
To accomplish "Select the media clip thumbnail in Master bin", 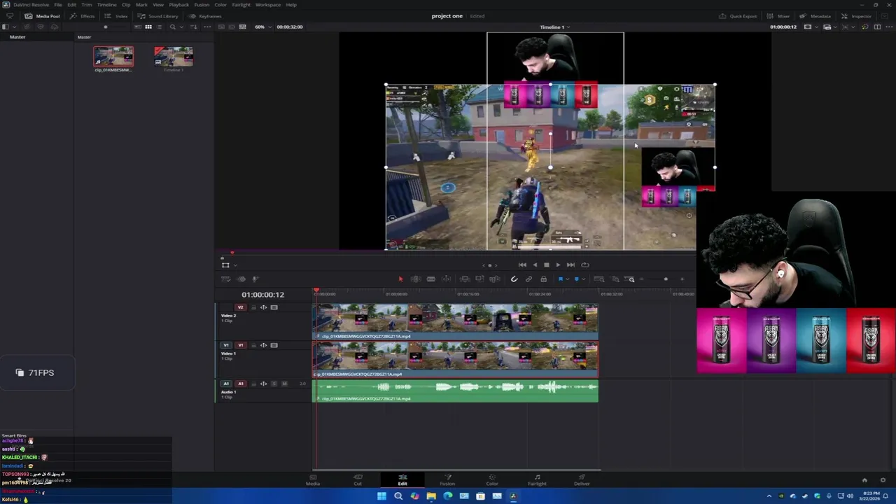I will 113,57.
